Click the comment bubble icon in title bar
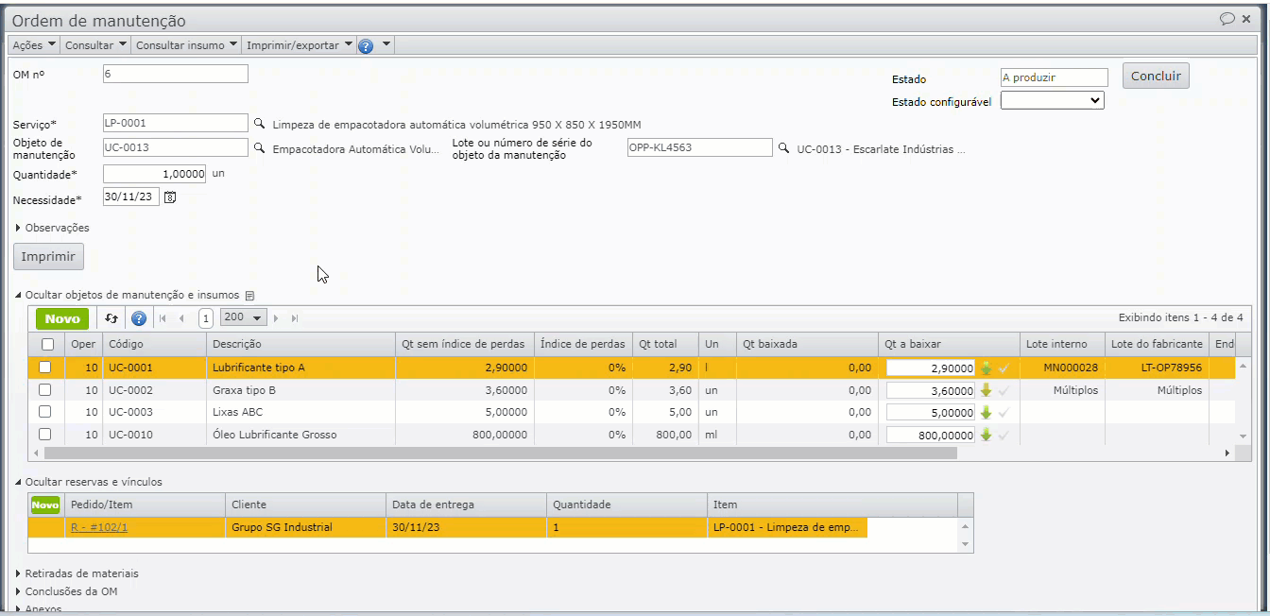 point(1227,19)
